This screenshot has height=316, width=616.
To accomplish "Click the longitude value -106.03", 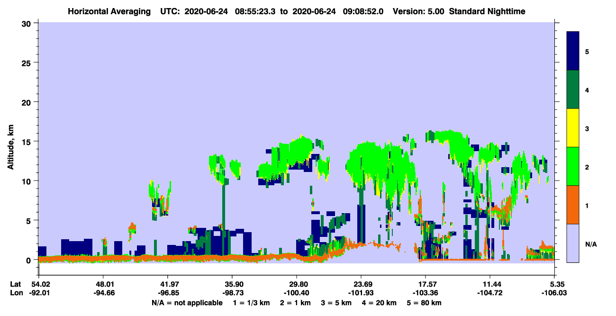I will (553, 293).
